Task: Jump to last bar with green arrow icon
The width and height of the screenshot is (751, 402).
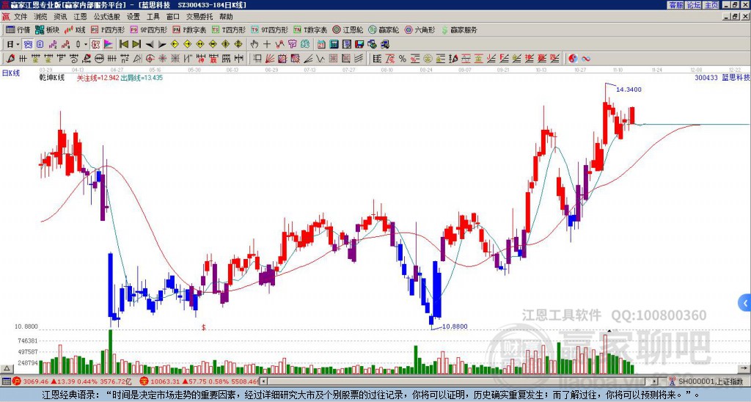Action: point(136,45)
